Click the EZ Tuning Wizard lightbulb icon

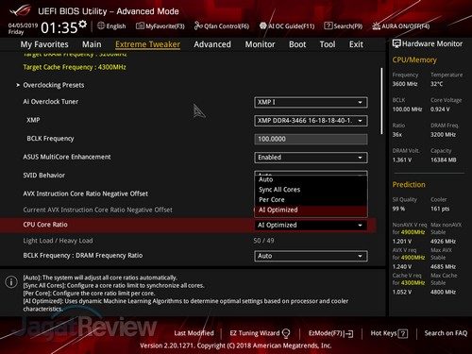[x=286, y=333]
